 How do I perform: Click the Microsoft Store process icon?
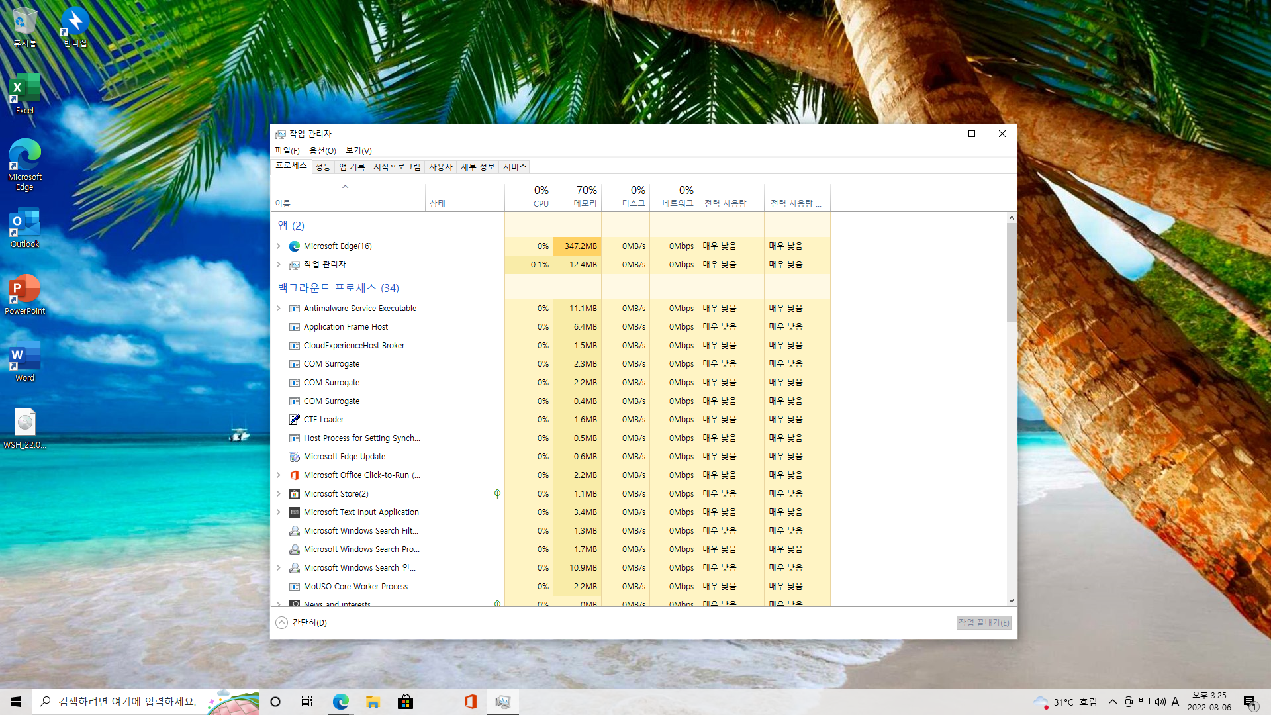pyautogui.click(x=295, y=494)
